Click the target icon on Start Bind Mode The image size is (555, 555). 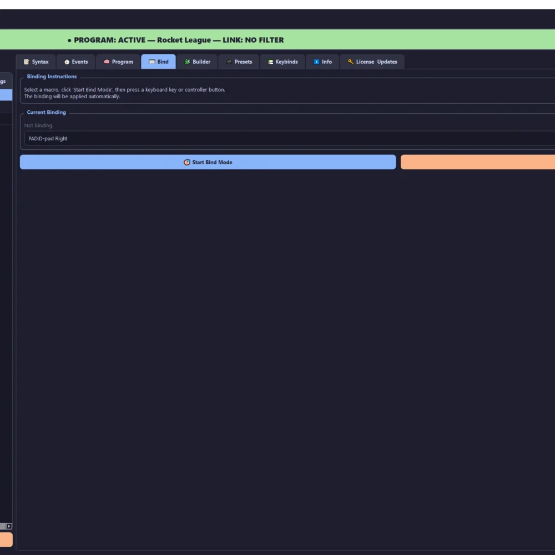pyautogui.click(x=187, y=162)
